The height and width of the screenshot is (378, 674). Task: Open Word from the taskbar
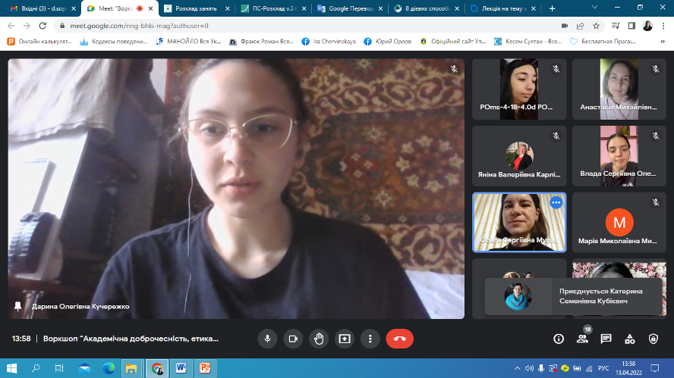pos(181,368)
